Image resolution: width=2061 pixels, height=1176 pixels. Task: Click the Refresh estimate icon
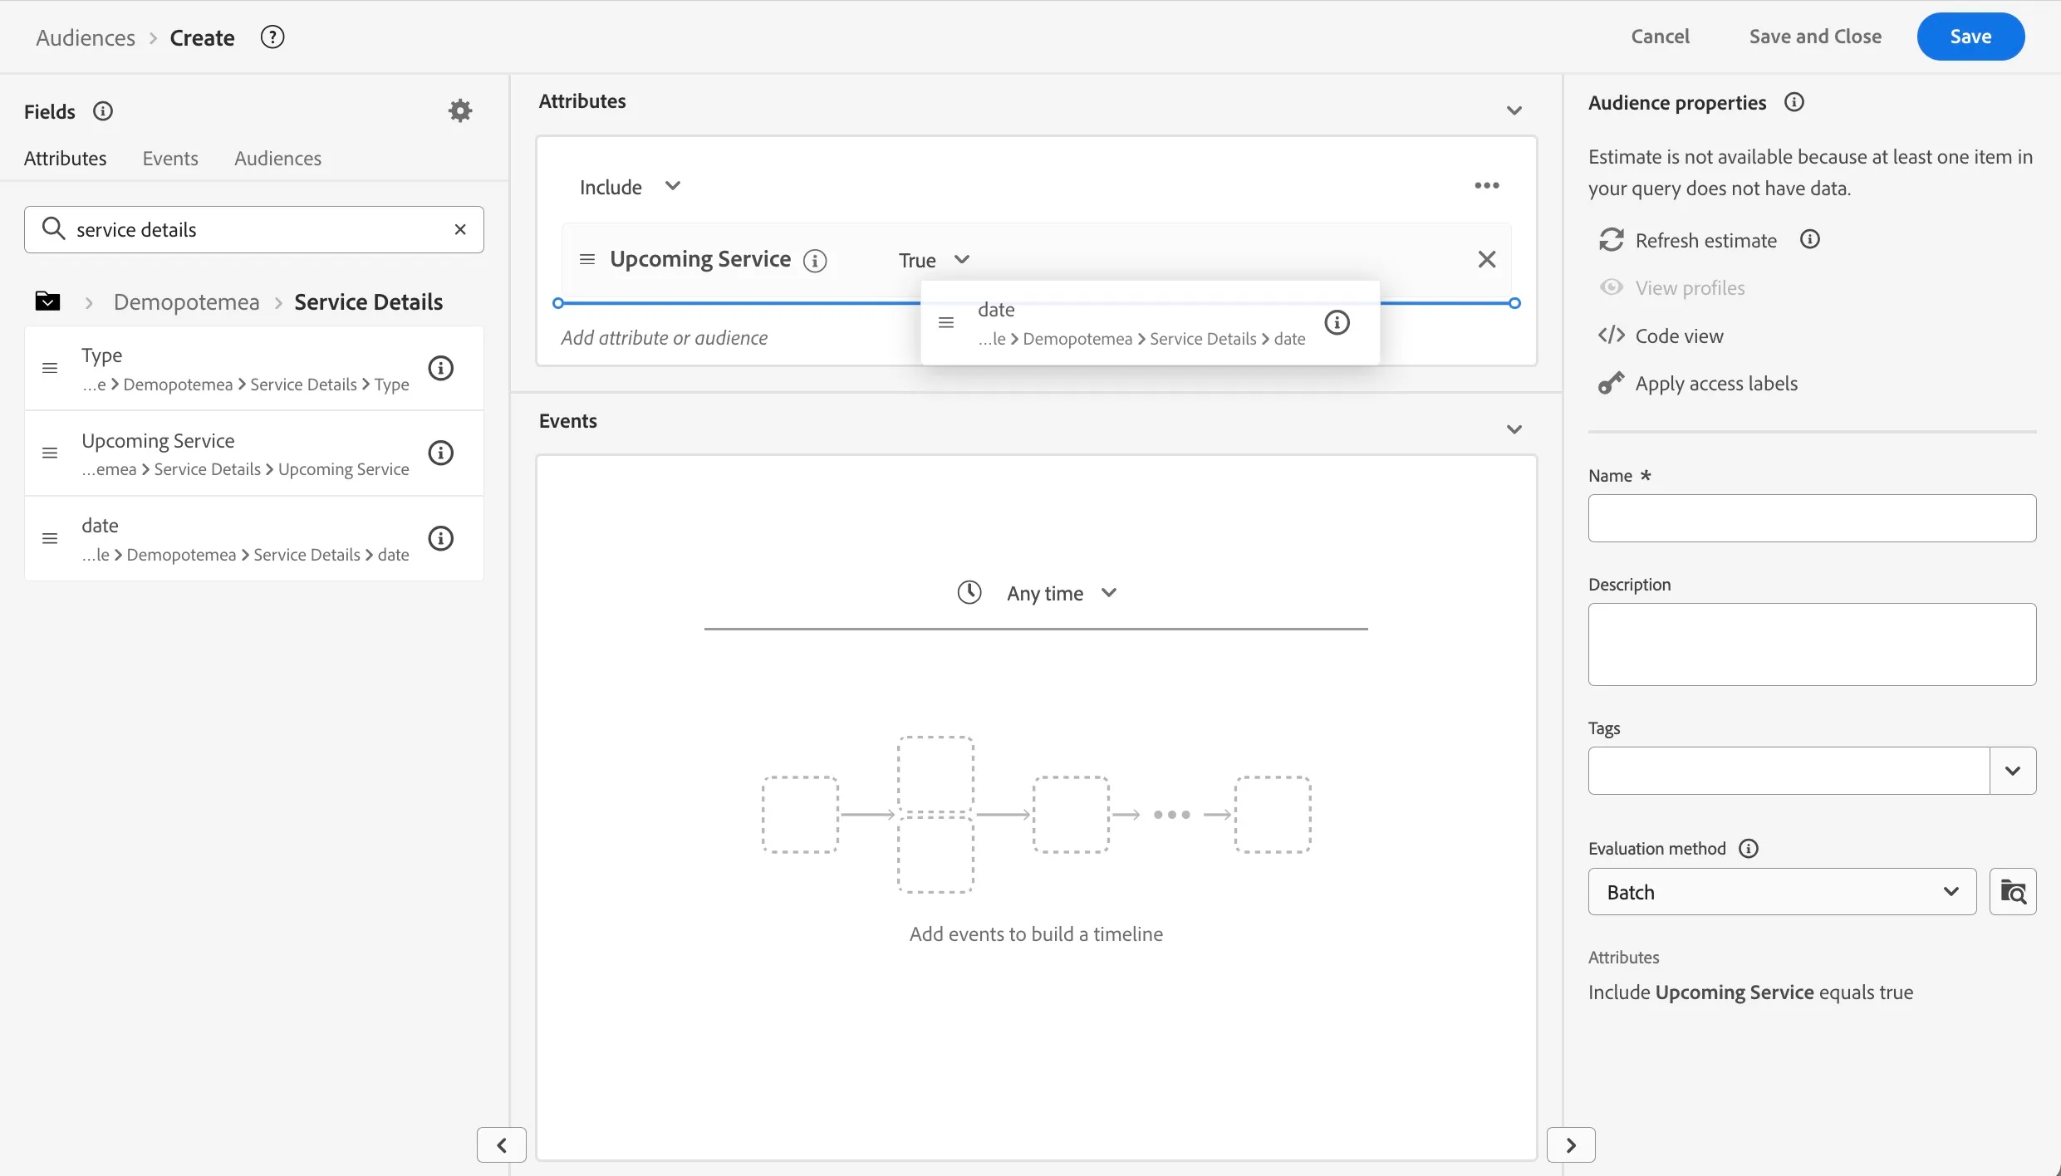tap(1611, 240)
